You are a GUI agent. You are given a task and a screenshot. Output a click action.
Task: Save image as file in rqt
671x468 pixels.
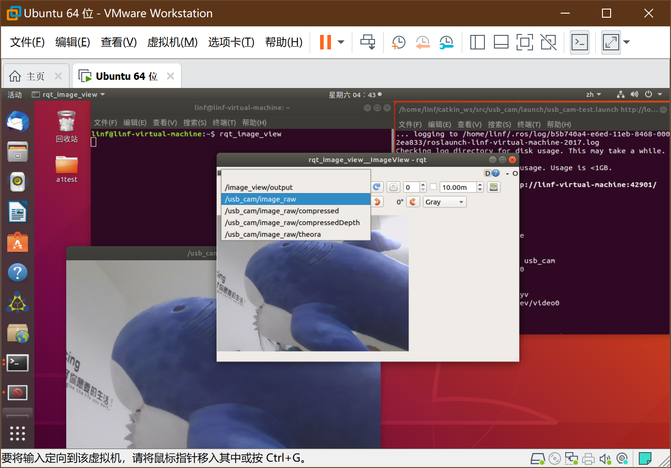tap(494, 187)
